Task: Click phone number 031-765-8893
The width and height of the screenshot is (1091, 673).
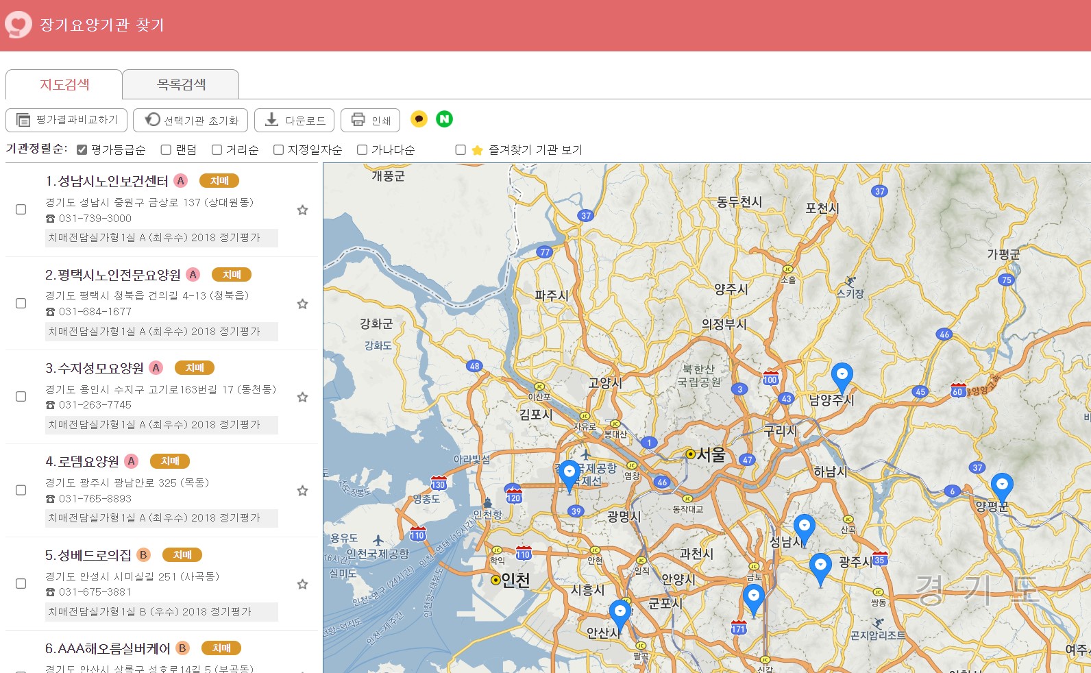Action: 95,499
